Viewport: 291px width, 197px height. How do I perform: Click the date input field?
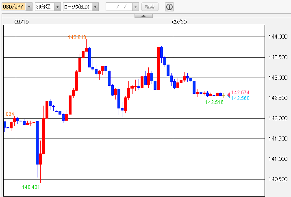(119, 7)
